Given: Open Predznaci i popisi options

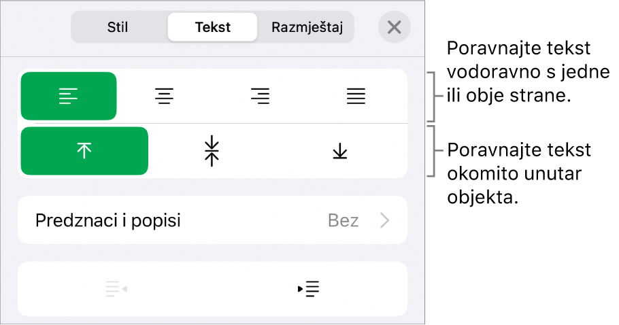Looking at the screenshot, I should (x=109, y=220).
